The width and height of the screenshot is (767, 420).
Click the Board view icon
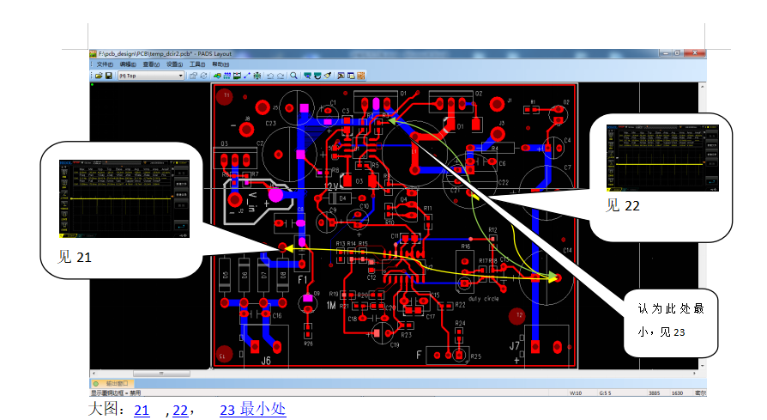click(307, 76)
